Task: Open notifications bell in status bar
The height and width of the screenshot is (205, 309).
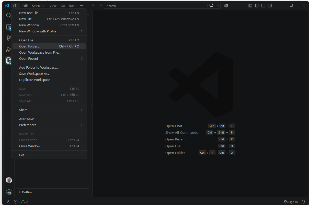Action: point(303,202)
